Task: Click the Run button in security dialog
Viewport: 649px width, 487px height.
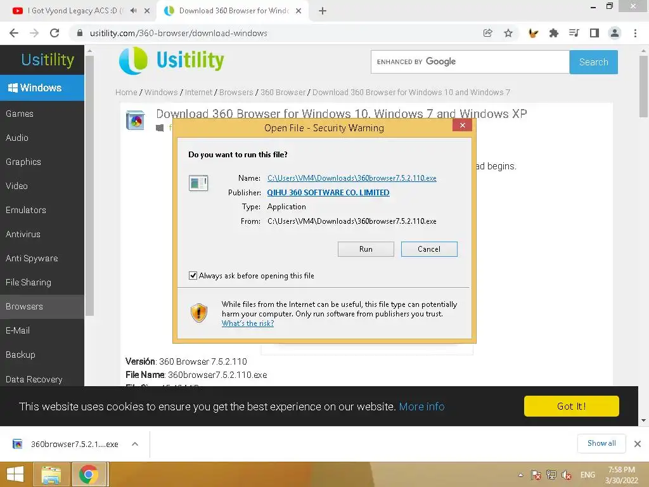Action: point(366,249)
